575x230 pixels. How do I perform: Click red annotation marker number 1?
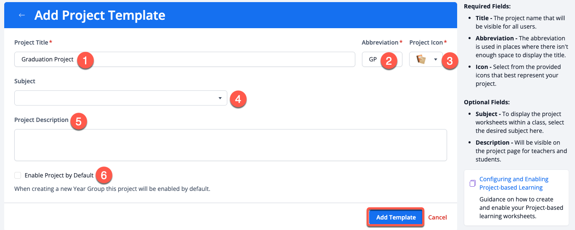85,61
